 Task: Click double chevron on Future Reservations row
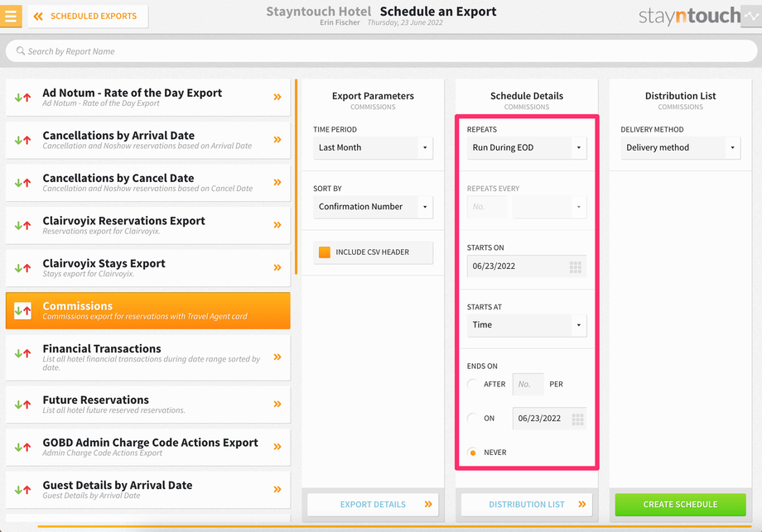coord(277,404)
